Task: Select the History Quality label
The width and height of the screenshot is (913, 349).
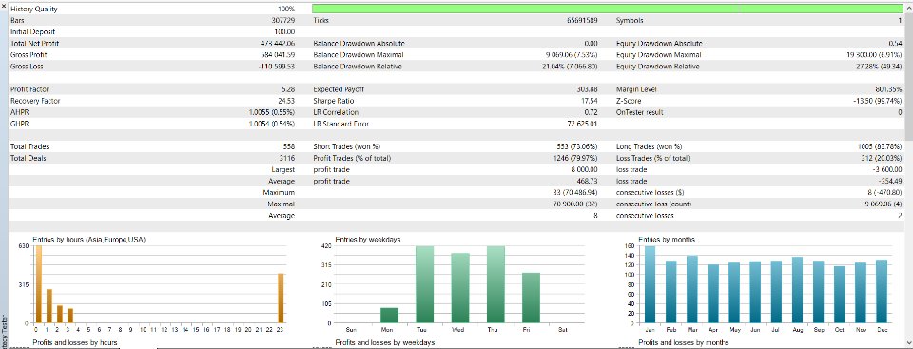Action: pyautogui.click(x=34, y=10)
